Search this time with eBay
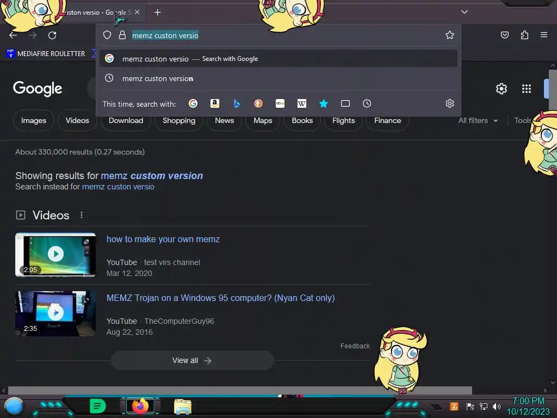This screenshot has height=418, width=557. click(280, 103)
